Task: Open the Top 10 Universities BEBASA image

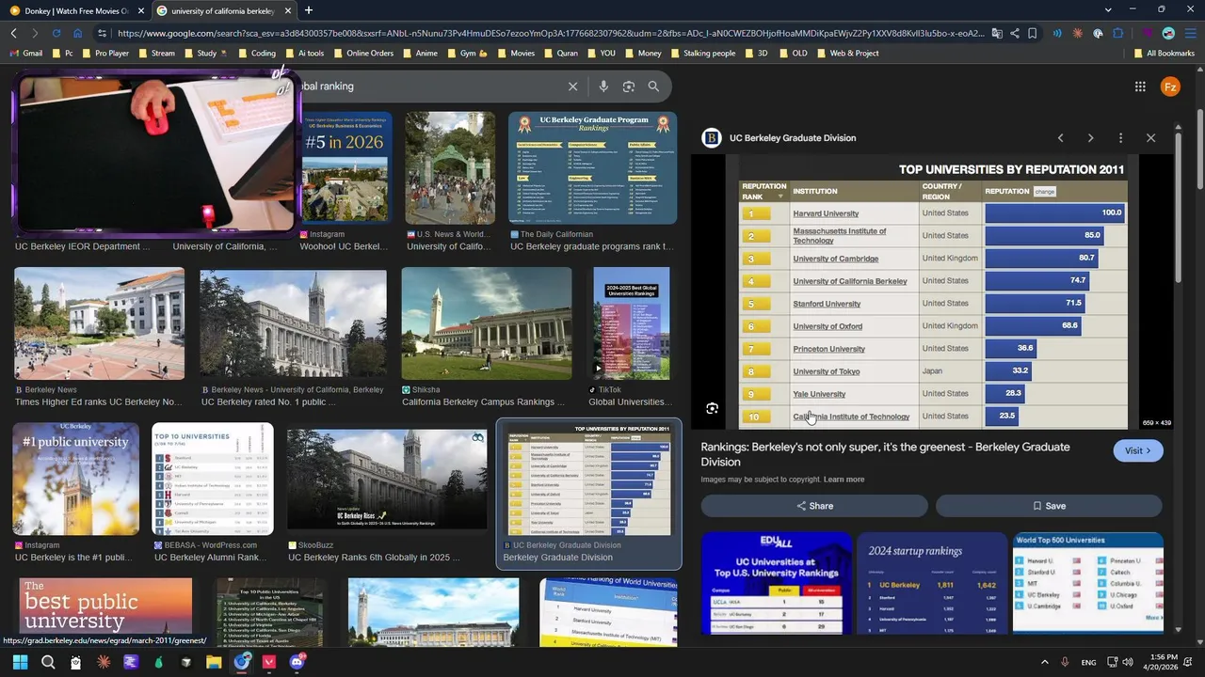Action: (213, 480)
